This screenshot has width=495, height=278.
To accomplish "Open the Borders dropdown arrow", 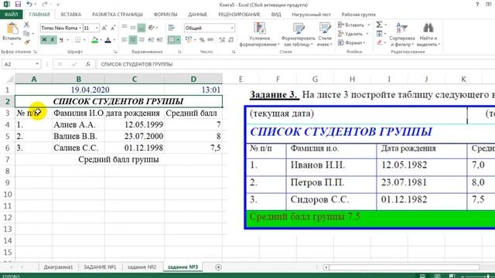I will point(84,40).
